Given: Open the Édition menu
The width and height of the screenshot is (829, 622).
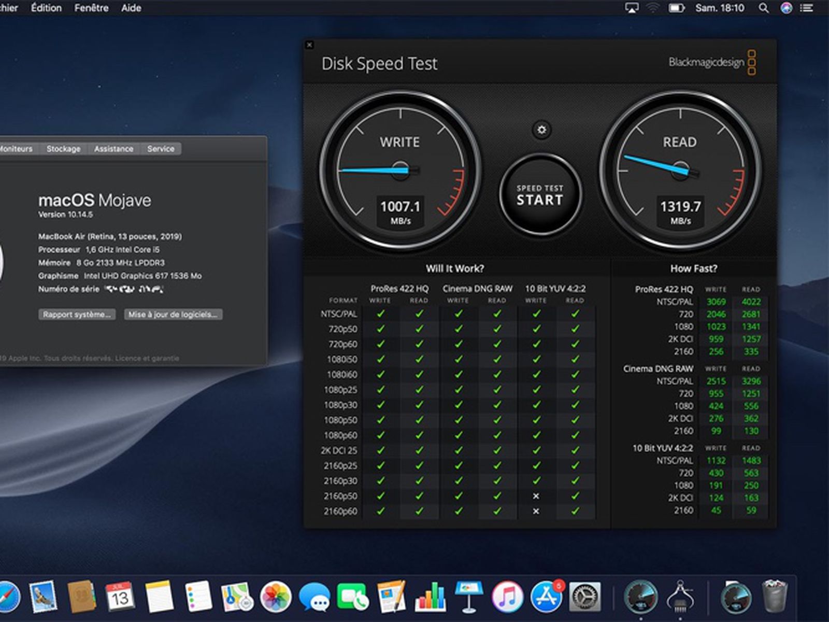Looking at the screenshot, I should pyautogui.click(x=46, y=8).
